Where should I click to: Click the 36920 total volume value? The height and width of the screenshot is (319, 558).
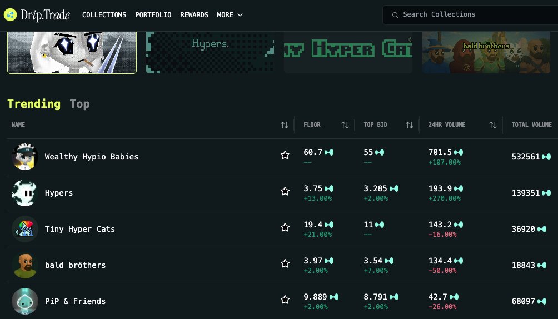point(524,229)
